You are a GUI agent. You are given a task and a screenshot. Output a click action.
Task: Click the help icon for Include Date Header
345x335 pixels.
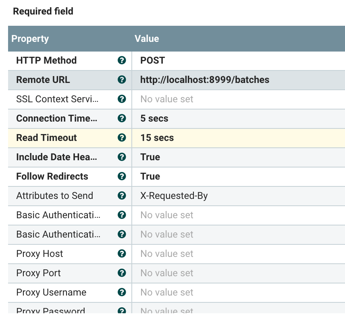coord(122,157)
